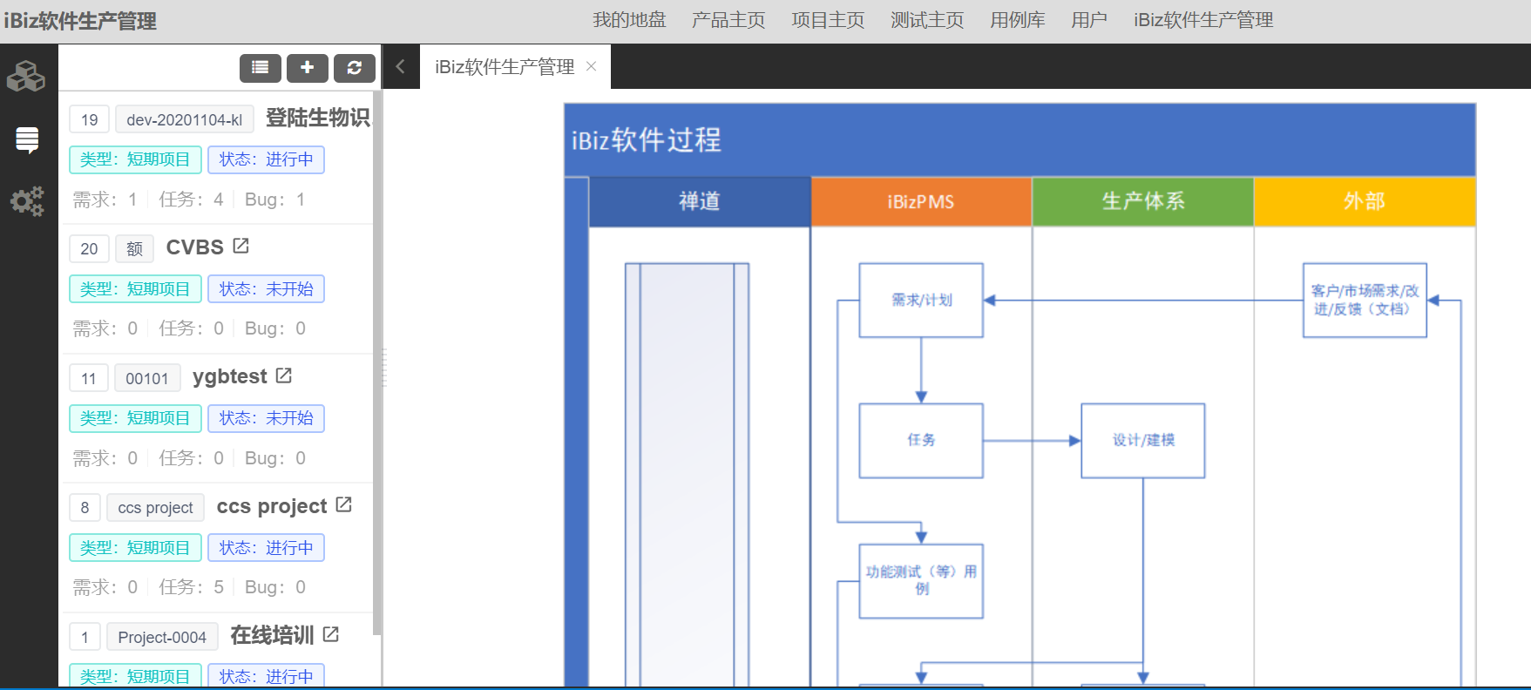1531x690 pixels.
Task: Click the 禅道 column header
Action: (700, 201)
